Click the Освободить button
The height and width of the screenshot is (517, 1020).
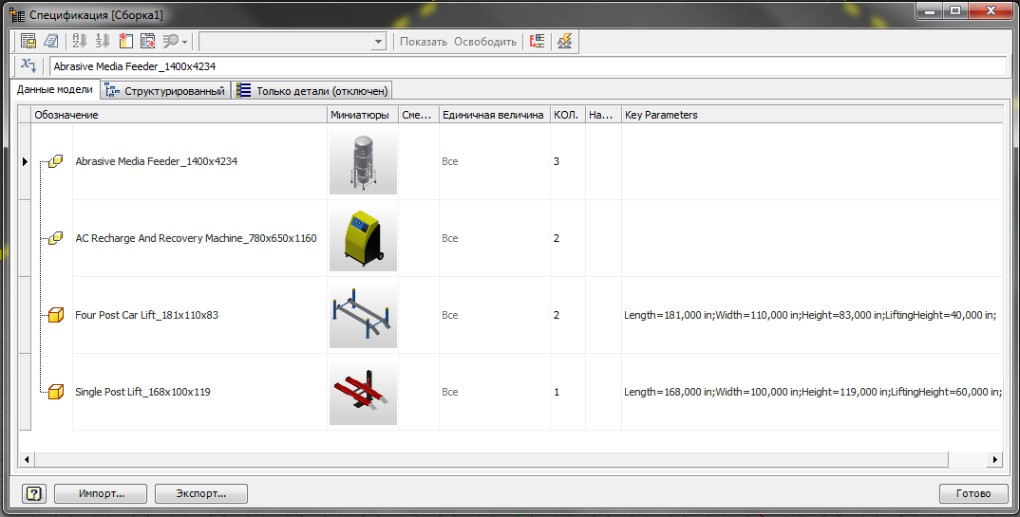click(485, 42)
